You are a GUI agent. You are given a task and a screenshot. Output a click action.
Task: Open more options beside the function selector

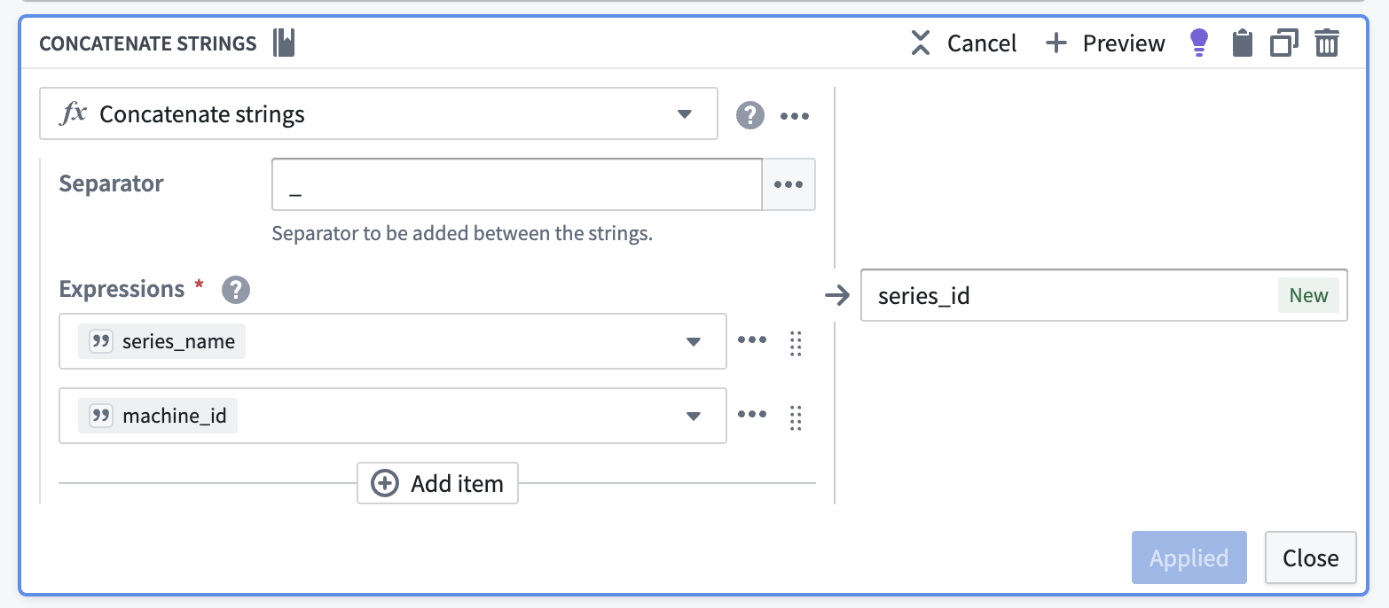click(795, 115)
